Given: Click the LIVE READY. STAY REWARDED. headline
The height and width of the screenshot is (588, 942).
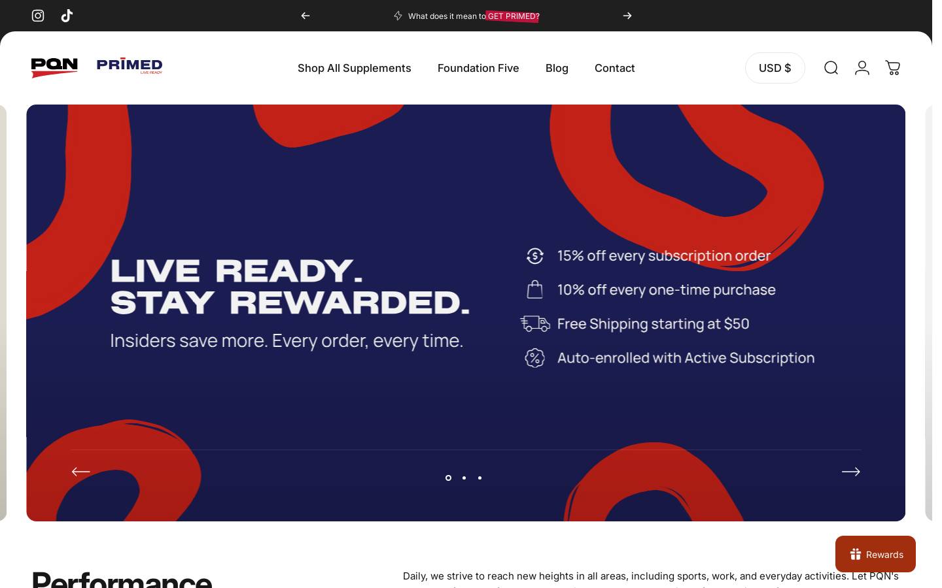Looking at the screenshot, I should coord(290,287).
